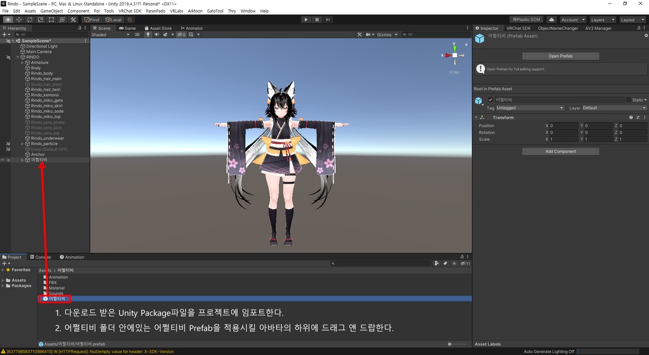Click the Add Component button
Screen dimensions: 649x355
pyautogui.click(x=560, y=152)
